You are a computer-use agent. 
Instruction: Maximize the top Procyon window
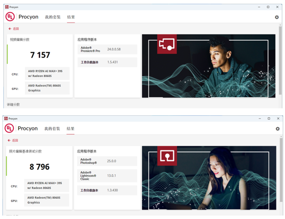268,7
